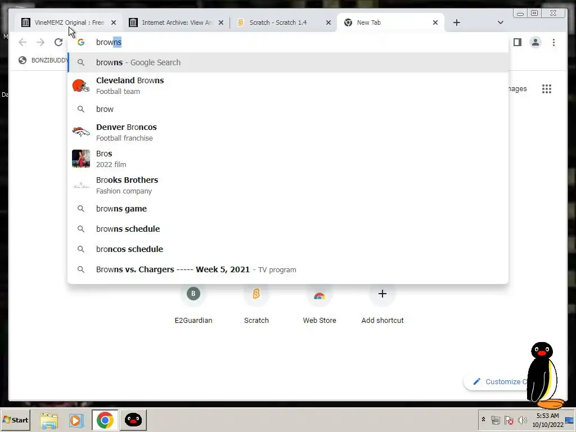
Task: Open a new tab with plus button
Action: click(x=457, y=22)
